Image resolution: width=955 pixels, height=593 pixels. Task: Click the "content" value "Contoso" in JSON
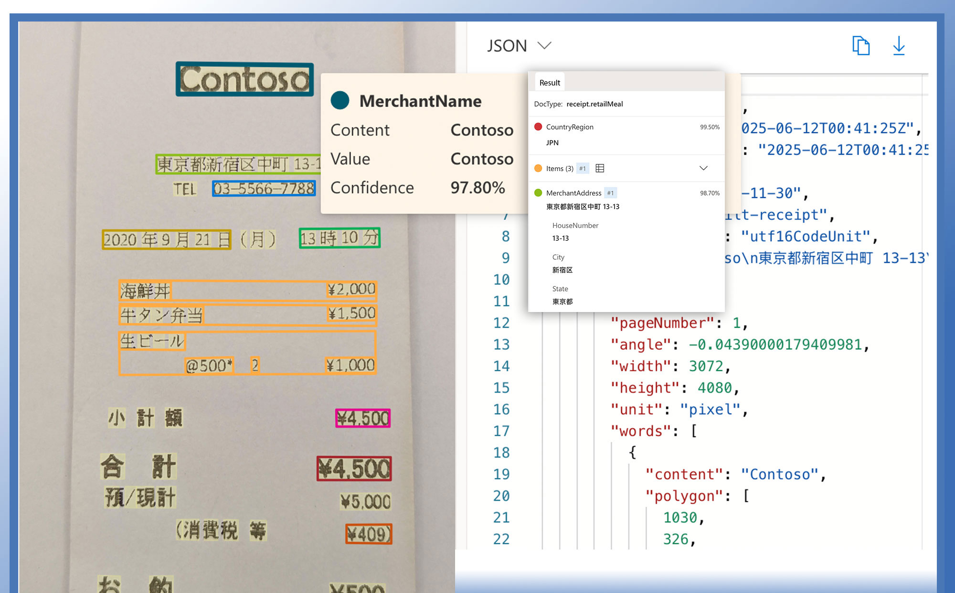coord(780,474)
